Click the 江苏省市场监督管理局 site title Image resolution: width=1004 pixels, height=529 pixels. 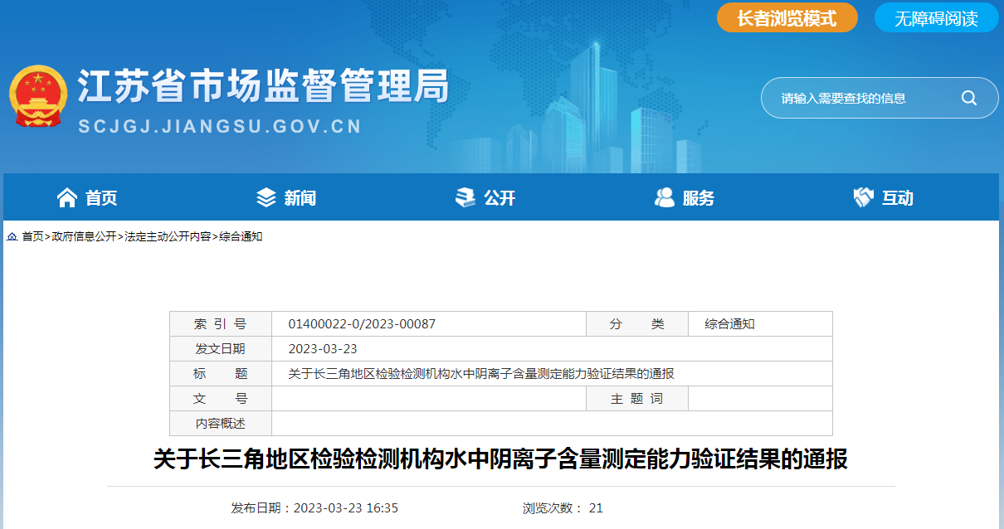pos(263,85)
